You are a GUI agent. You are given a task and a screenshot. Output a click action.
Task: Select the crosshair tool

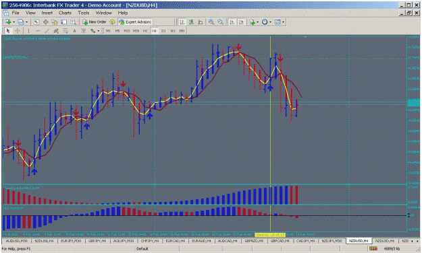tap(18, 31)
